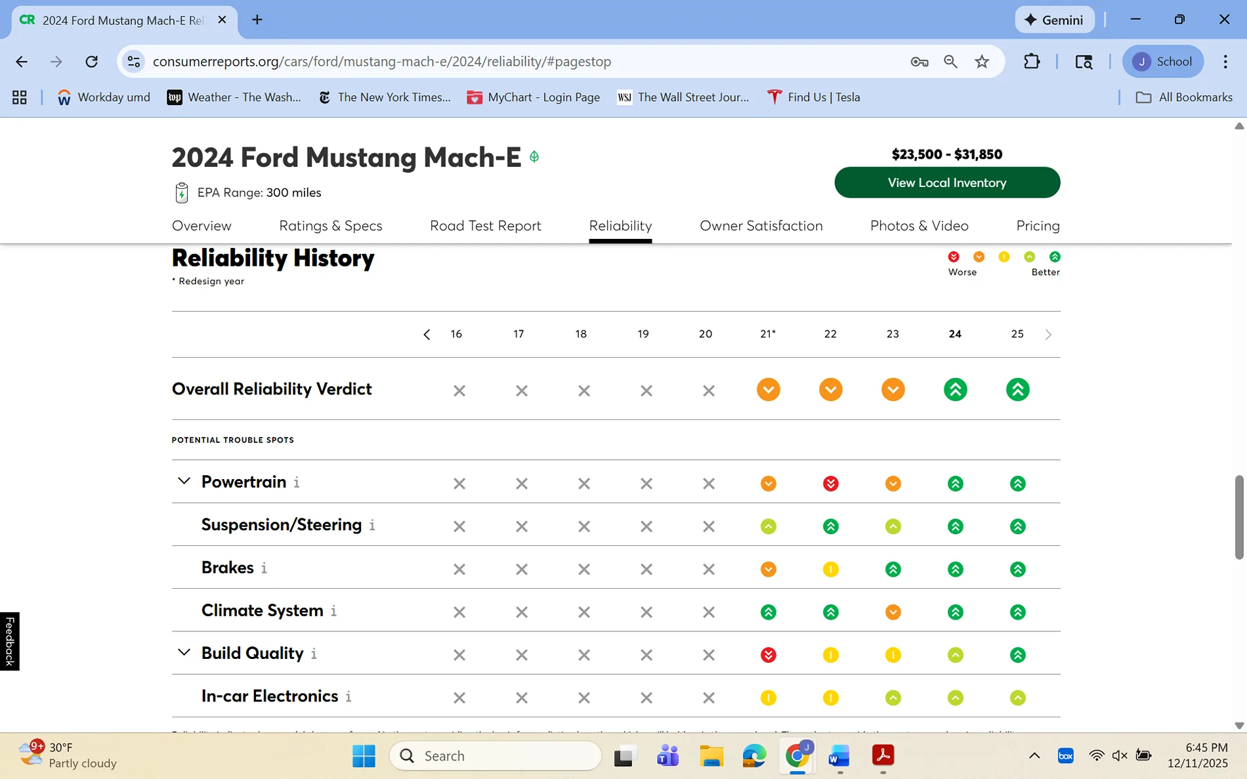Open Road Test Report tab

tap(486, 226)
